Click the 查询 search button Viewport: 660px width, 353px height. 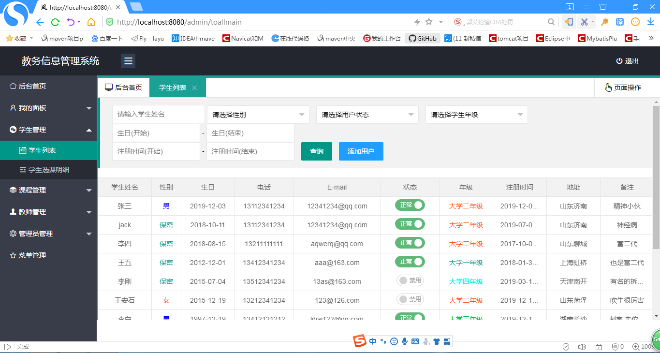coord(317,151)
